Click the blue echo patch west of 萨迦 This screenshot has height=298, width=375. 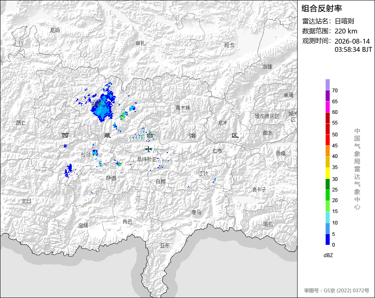(x=68, y=171)
